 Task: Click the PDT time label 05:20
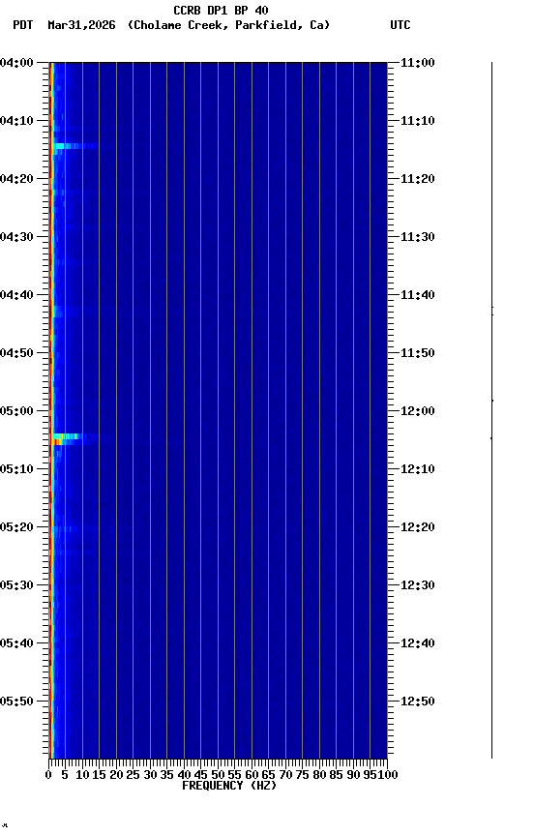pyautogui.click(x=16, y=528)
